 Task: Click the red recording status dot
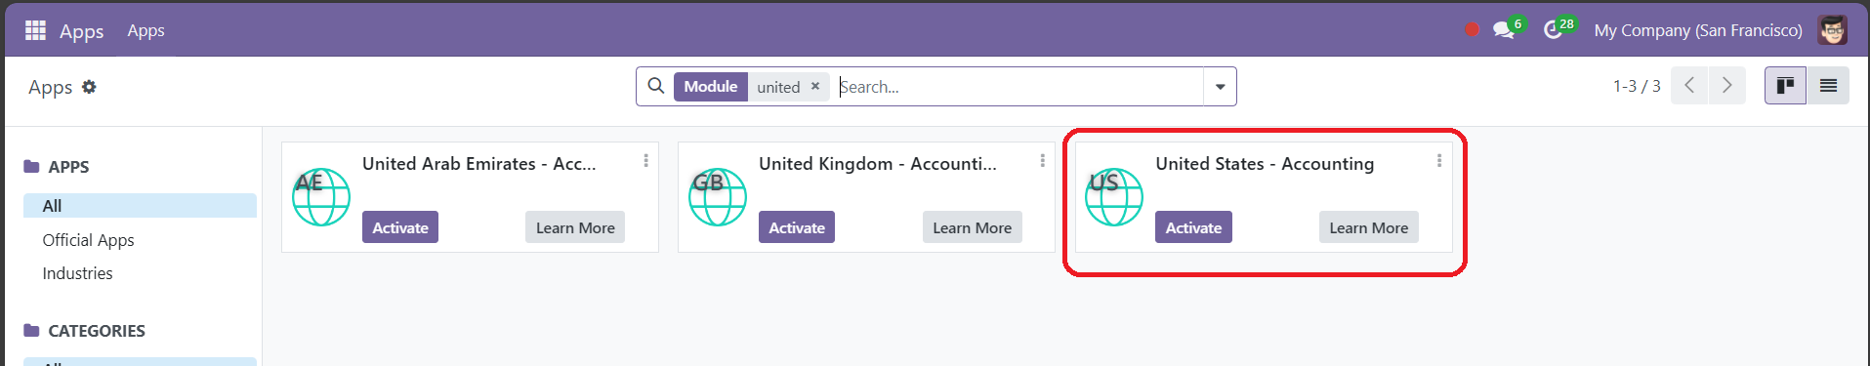point(1472,30)
